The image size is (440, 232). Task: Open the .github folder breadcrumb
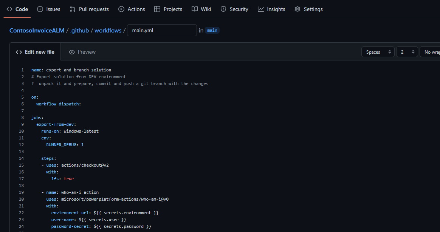79,30
